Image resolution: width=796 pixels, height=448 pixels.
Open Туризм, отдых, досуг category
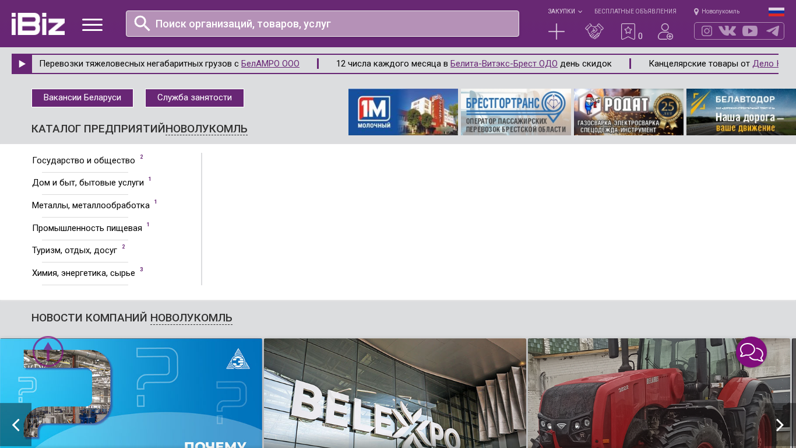pos(75,250)
